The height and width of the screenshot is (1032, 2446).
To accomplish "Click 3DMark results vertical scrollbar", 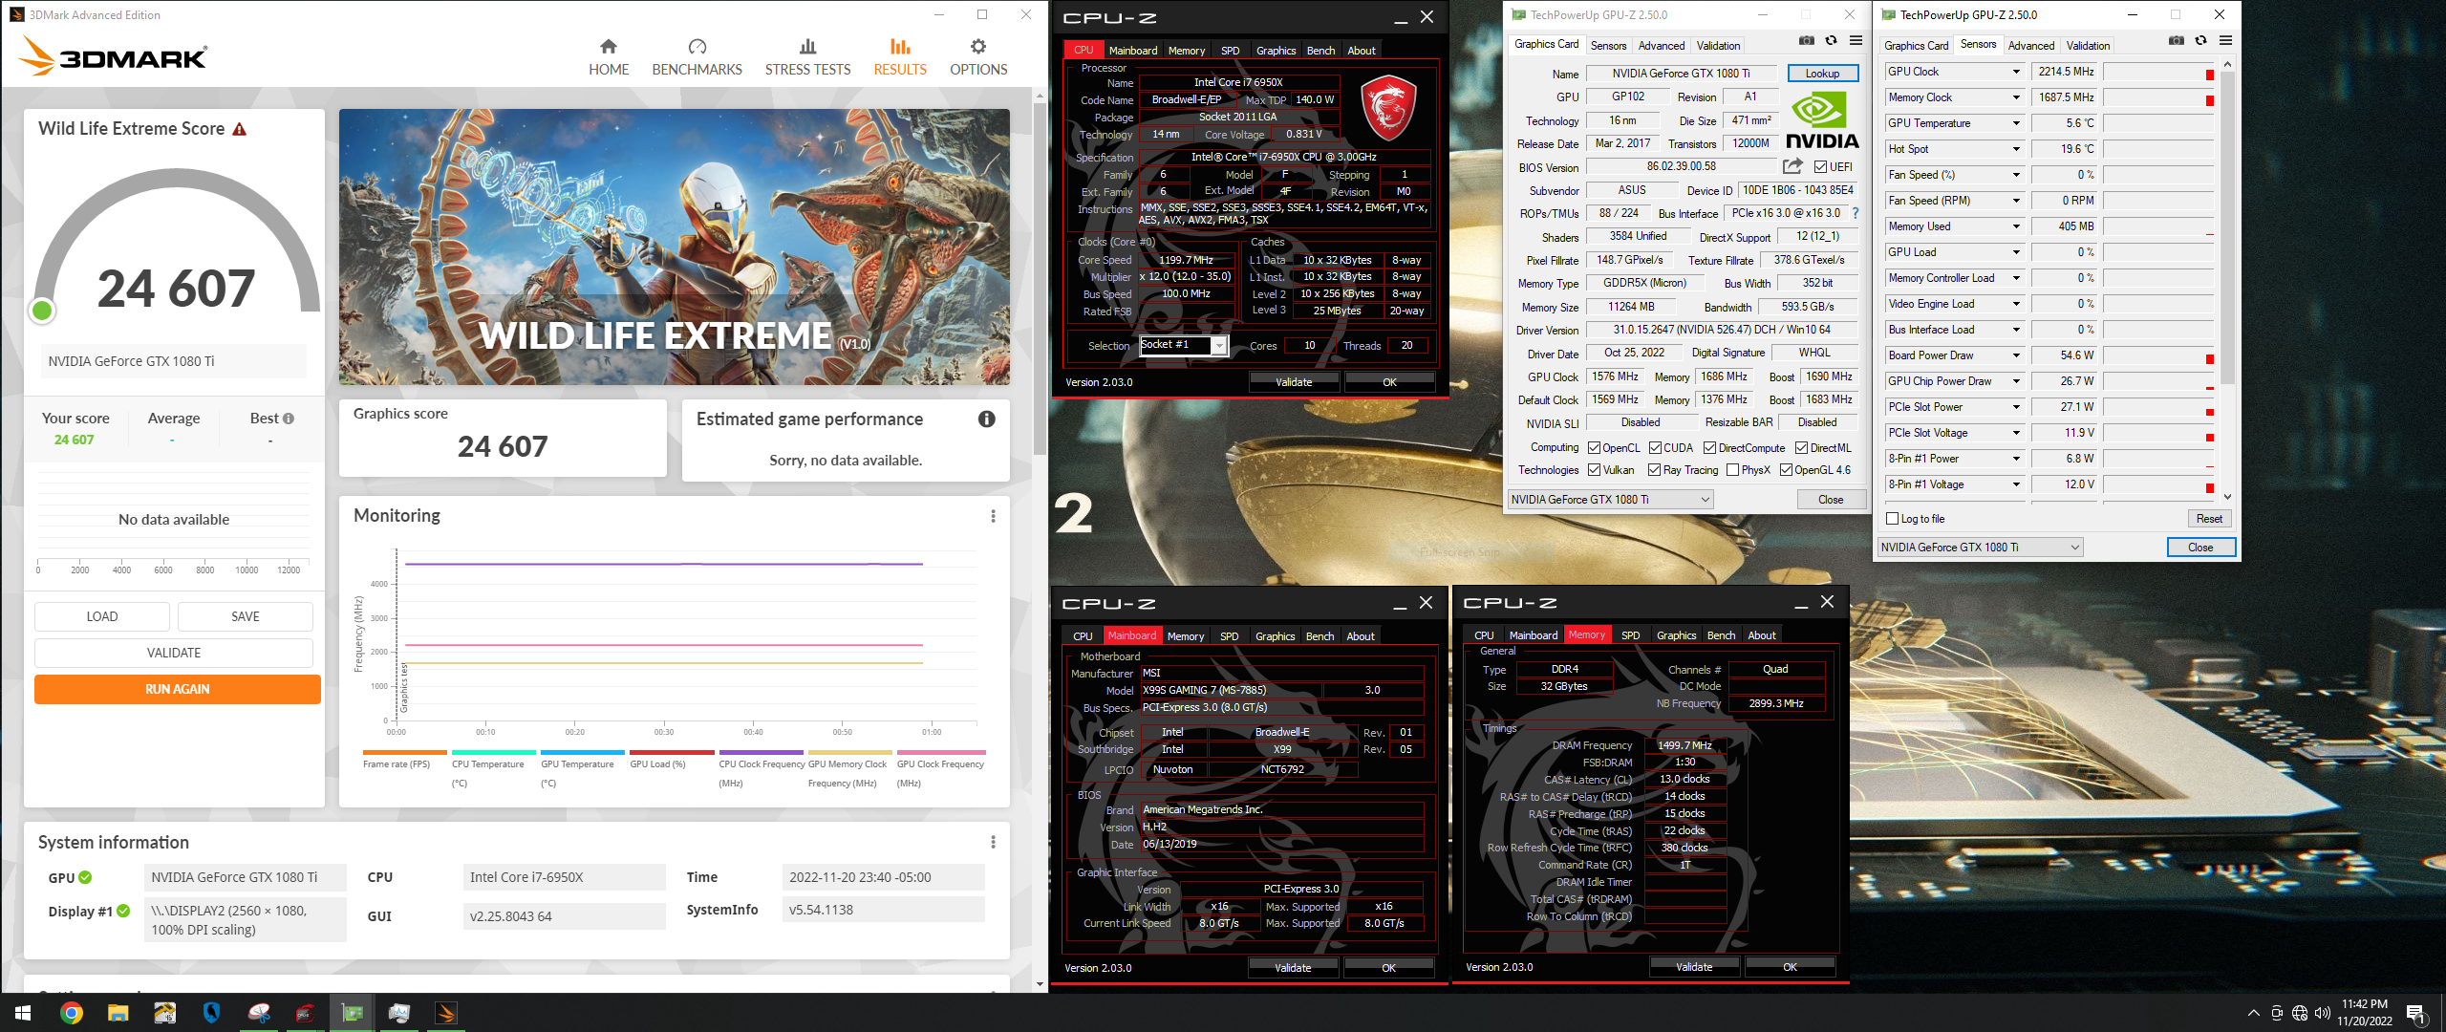I will pos(1040,277).
